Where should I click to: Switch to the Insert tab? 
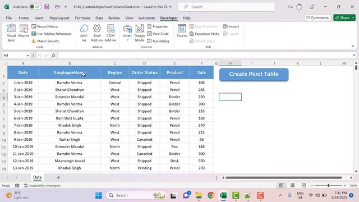[x=39, y=18]
